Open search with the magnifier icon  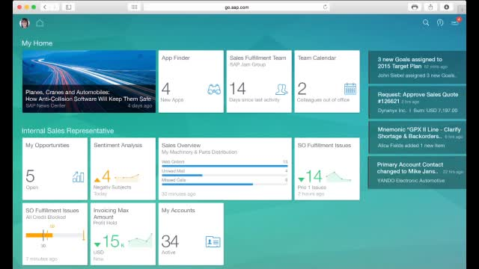tap(426, 22)
